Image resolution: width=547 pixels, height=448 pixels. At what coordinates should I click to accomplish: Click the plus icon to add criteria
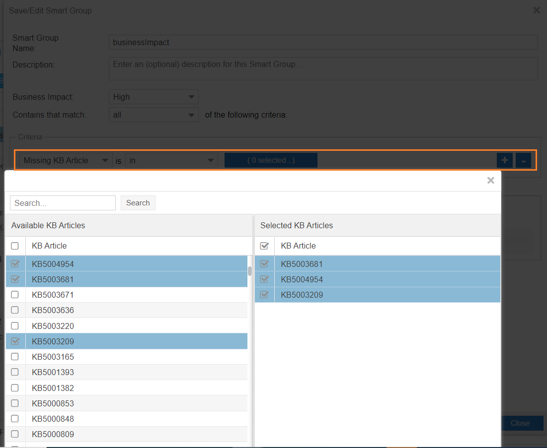pyautogui.click(x=504, y=160)
